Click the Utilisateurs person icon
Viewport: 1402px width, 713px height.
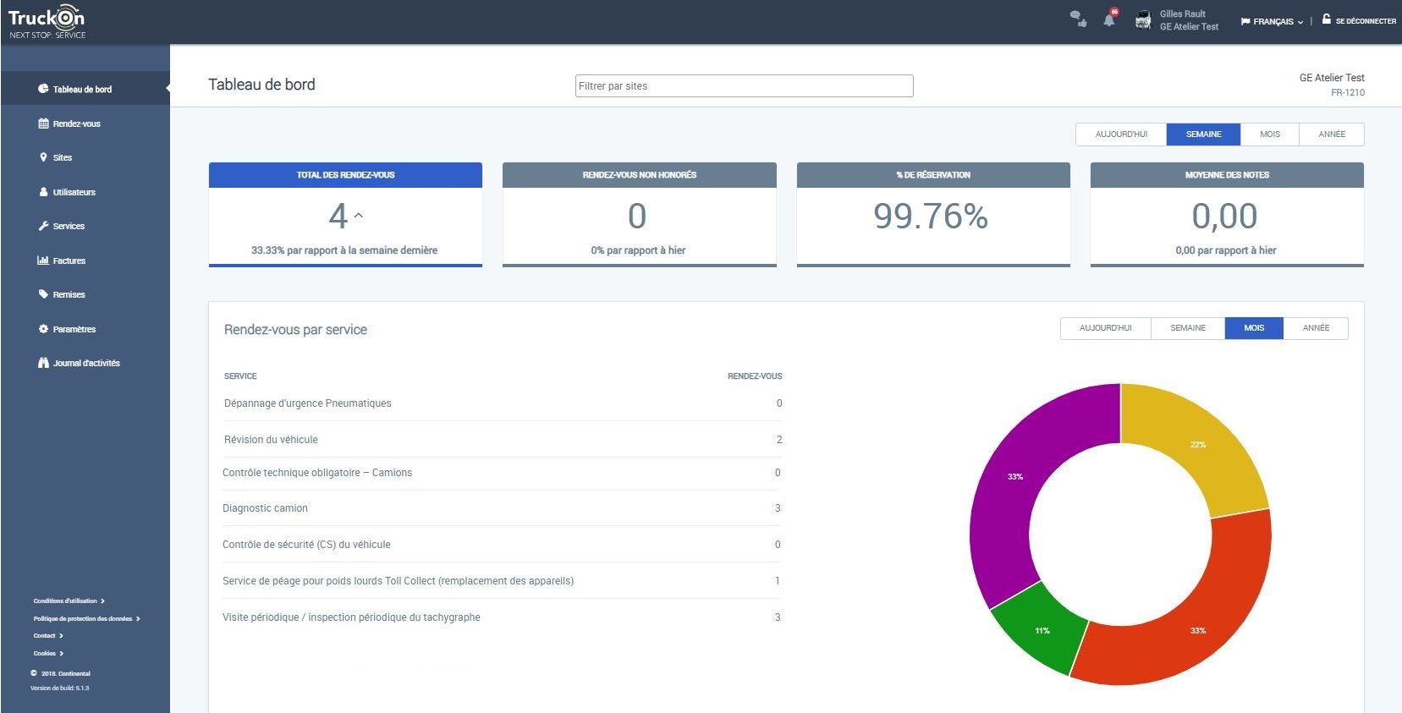pyautogui.click(x=43, y=192)
